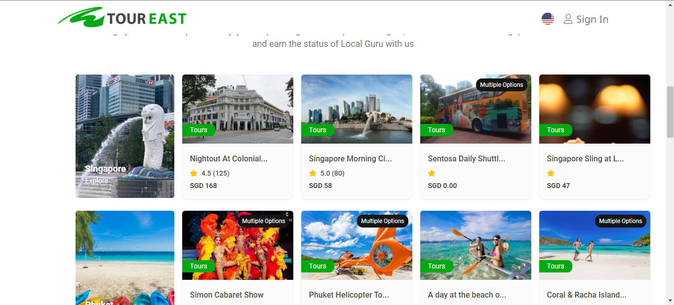This screenshot has width=674, height=305.
Task: Select the Simon Cabaret Show title
Action: coord(227,295)
